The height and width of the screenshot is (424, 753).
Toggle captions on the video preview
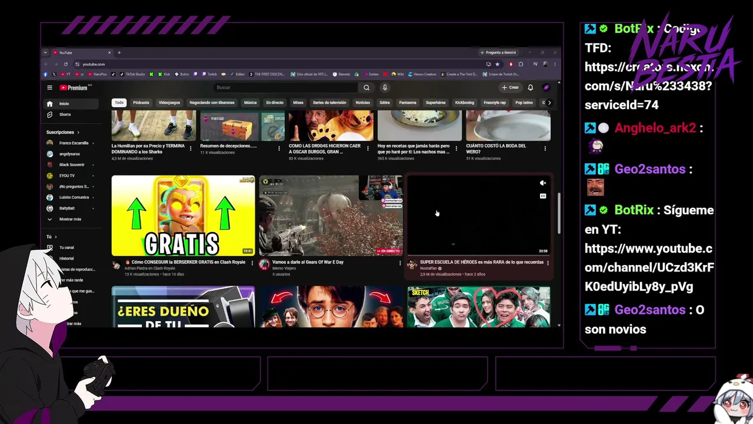[x=543, y=196]
